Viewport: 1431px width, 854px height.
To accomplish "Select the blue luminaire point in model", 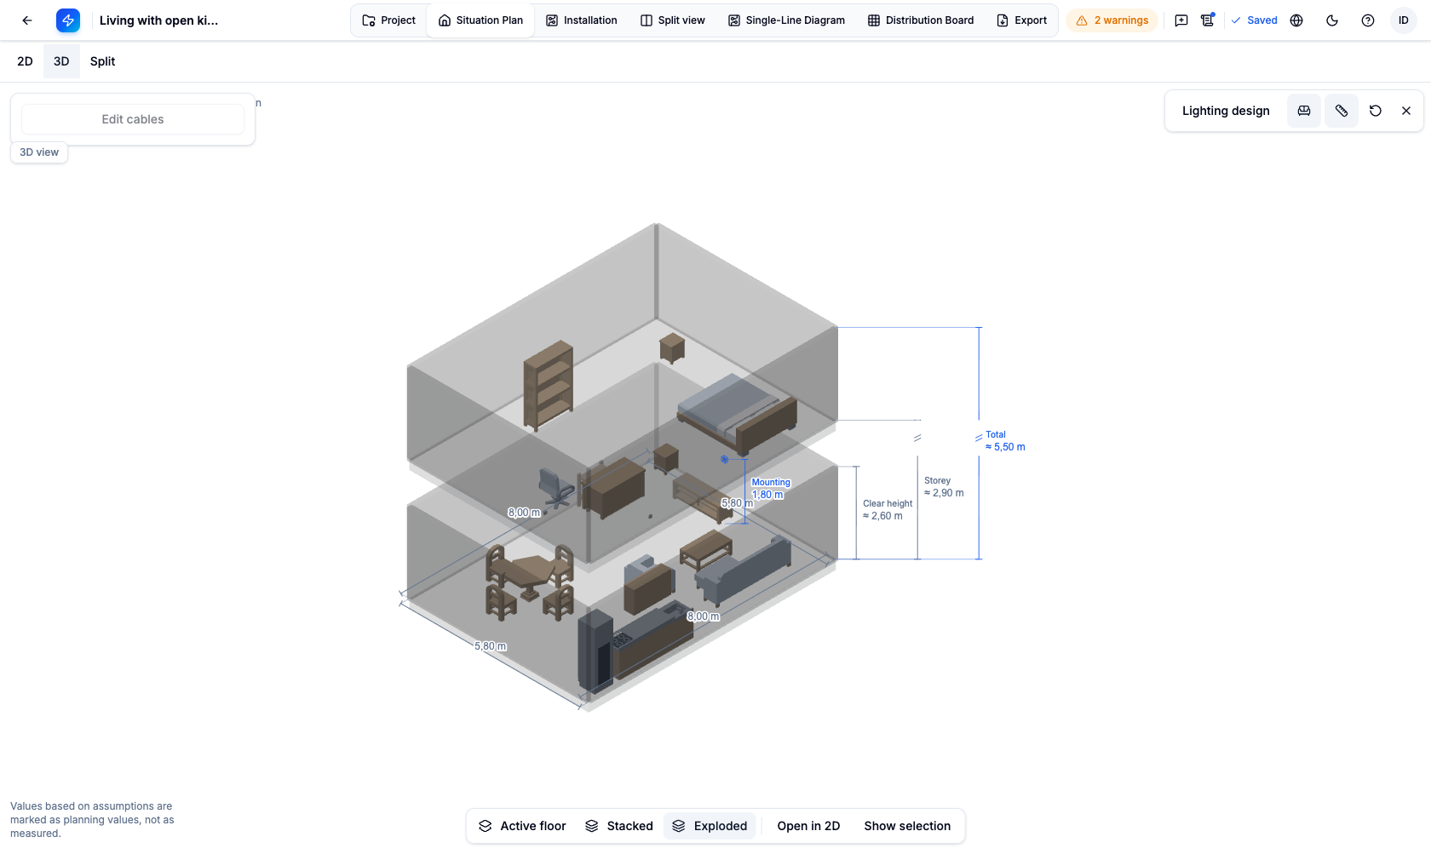I will 725,459.
